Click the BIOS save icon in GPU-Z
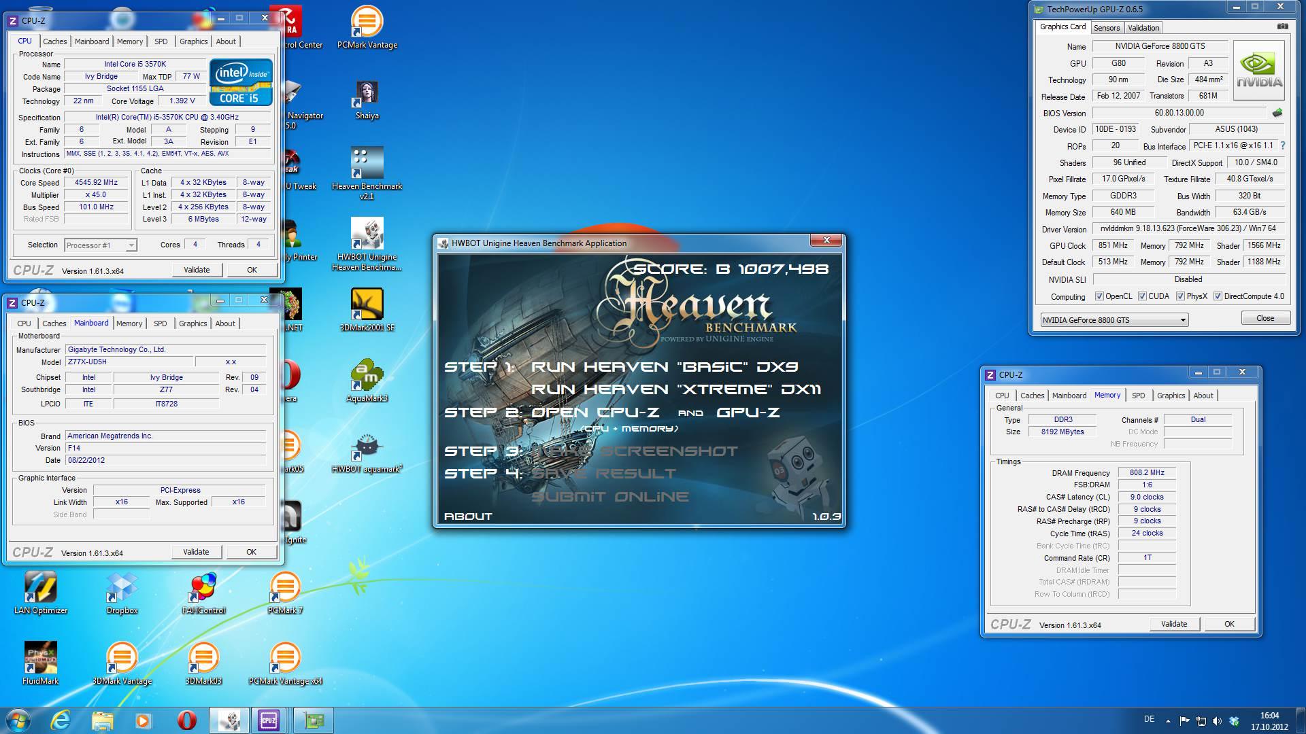 (x=1277, y=113)
